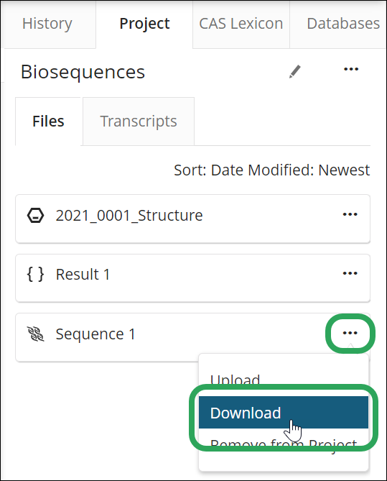The height and width of the screenshot is (481, 387).
Task: Change the Date Modified: Newest sort order
Action: (x=272, y=170)
